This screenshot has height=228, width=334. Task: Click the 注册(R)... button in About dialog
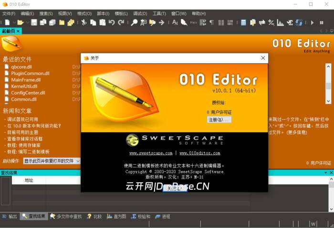click(219, 120)
